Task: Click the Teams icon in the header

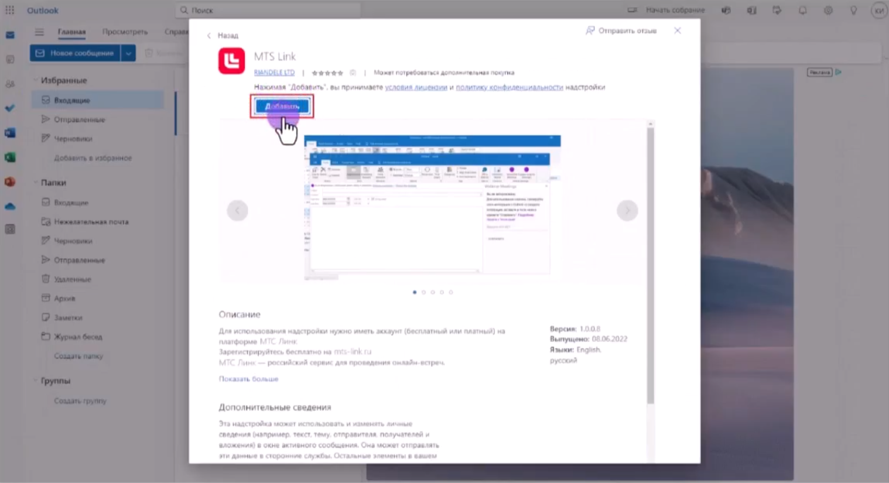Action: point(726,10)
